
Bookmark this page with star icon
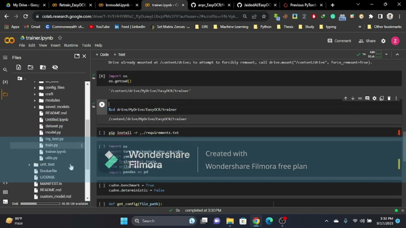pos(264,16)
